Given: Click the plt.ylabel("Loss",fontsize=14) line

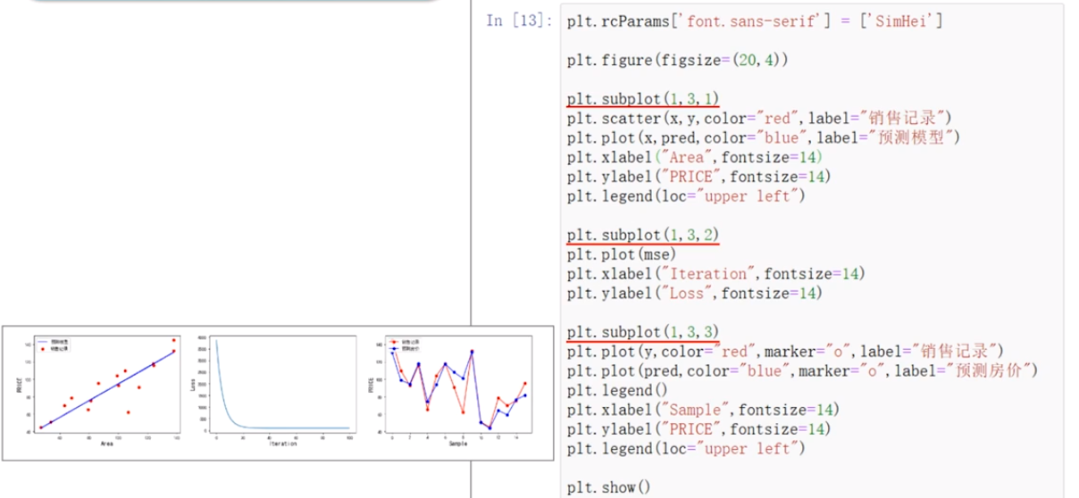Looking at the screenshot, I should [x=694, y=293].
